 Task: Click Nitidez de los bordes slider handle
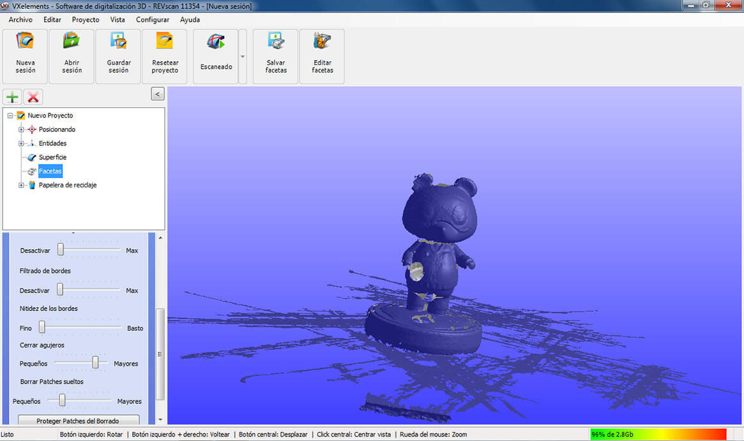coord(42,327)
